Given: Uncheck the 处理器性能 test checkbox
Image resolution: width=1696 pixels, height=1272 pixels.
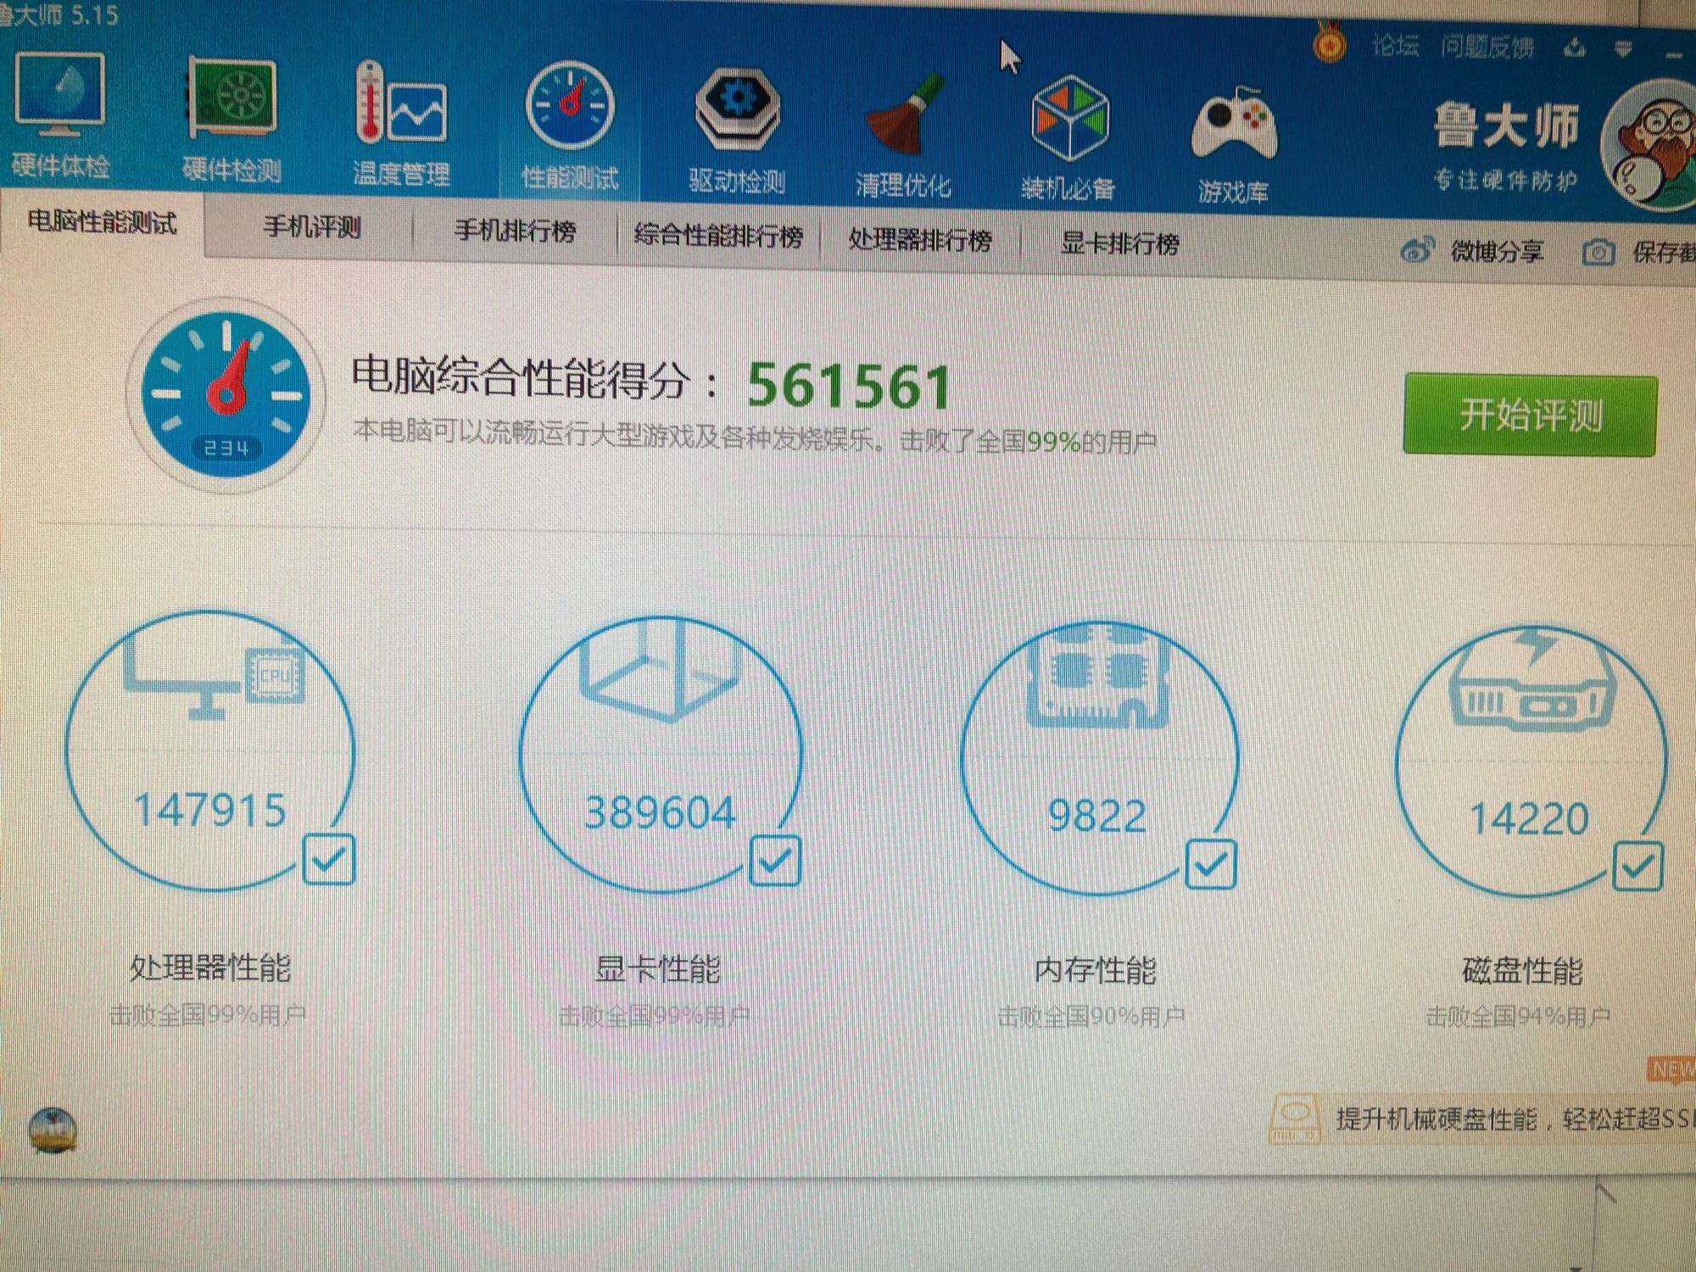Looking at the screenshot, I should coord(329,860).
